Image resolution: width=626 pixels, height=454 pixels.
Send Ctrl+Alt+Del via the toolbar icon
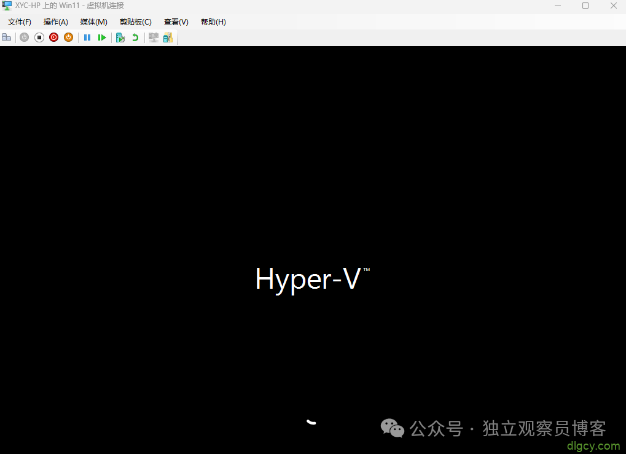tap(6, 37)
